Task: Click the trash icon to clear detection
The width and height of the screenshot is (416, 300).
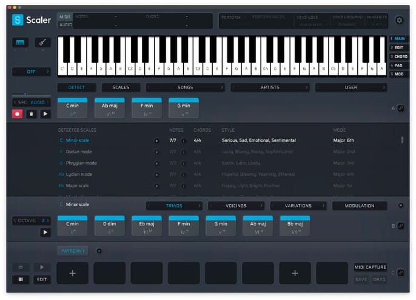Action: [x=31, y=114]
